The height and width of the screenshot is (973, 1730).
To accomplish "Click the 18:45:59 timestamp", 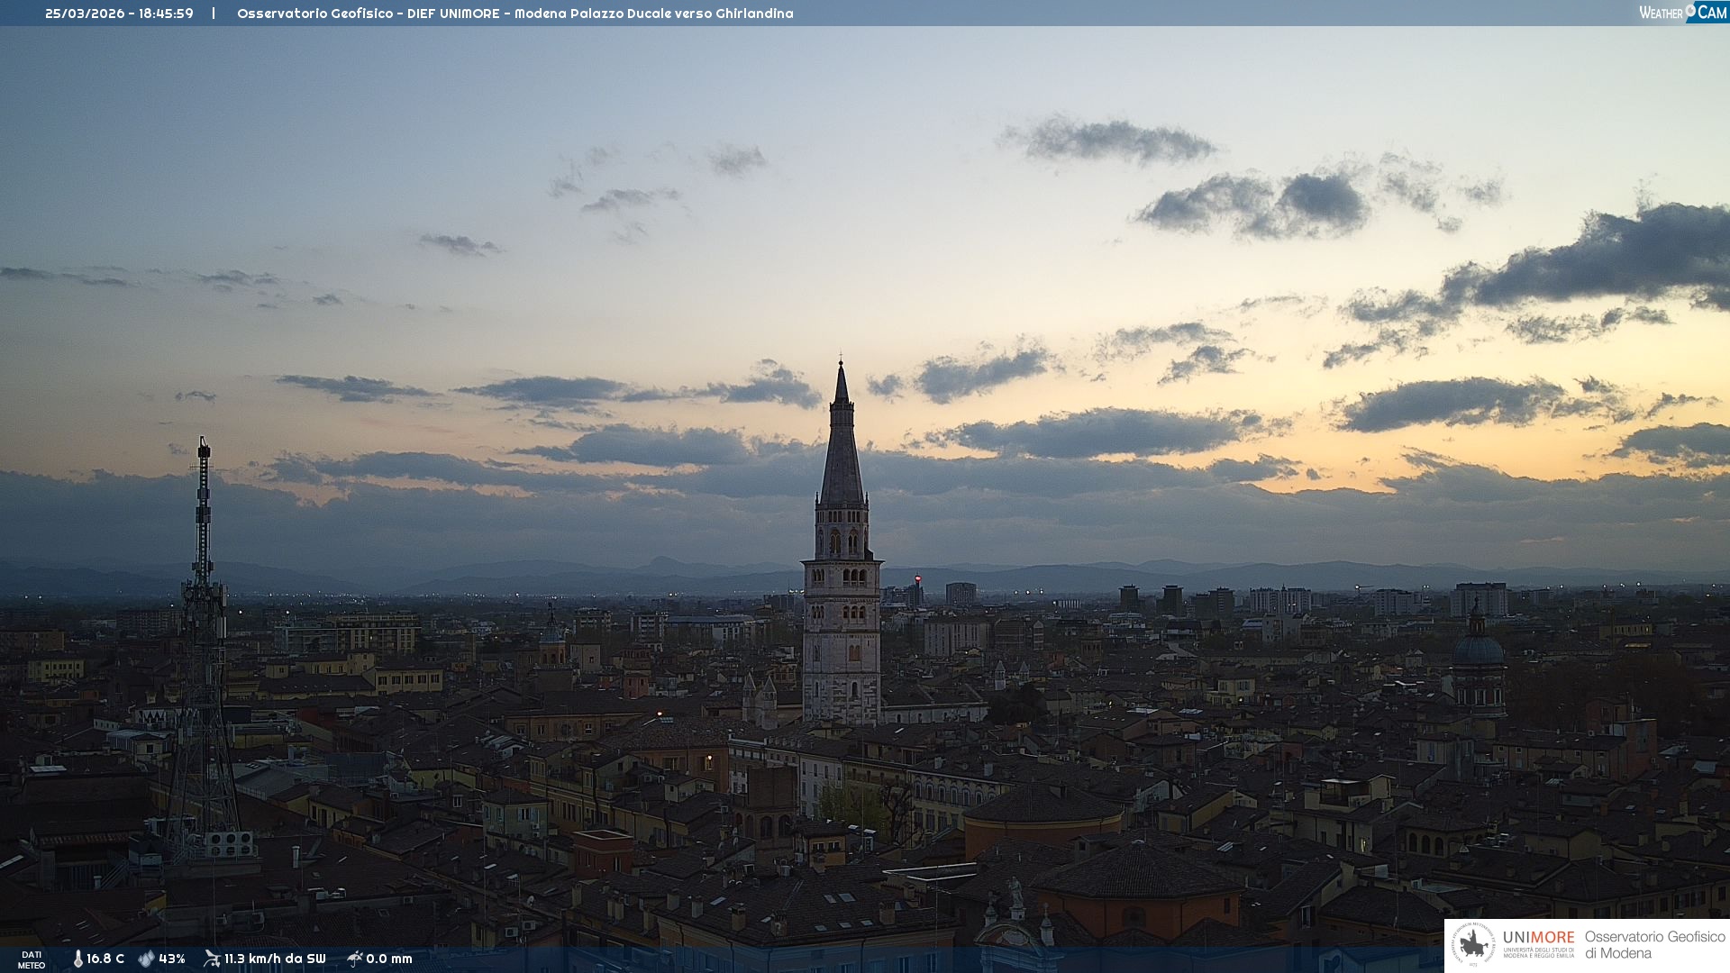I will point(166,14).
